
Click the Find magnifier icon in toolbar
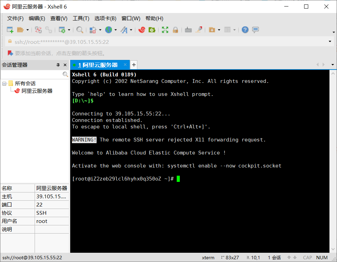(80, 30)
